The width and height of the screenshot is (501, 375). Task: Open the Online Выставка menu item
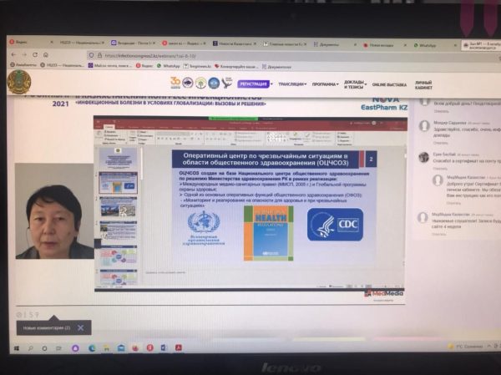point(391,84)
